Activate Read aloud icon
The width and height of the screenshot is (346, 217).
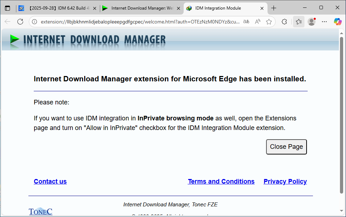[x=258, y=22]
